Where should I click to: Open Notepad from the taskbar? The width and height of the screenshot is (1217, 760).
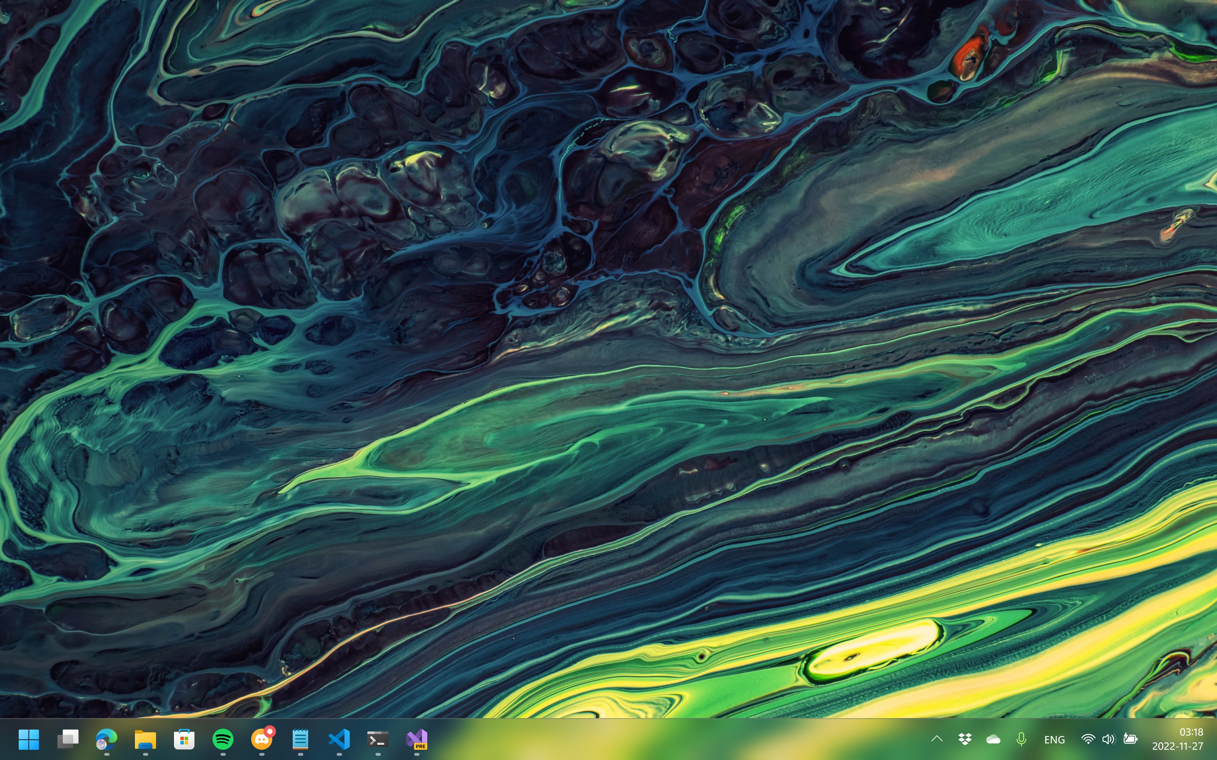pyautogui.click(x=300, y=739)
